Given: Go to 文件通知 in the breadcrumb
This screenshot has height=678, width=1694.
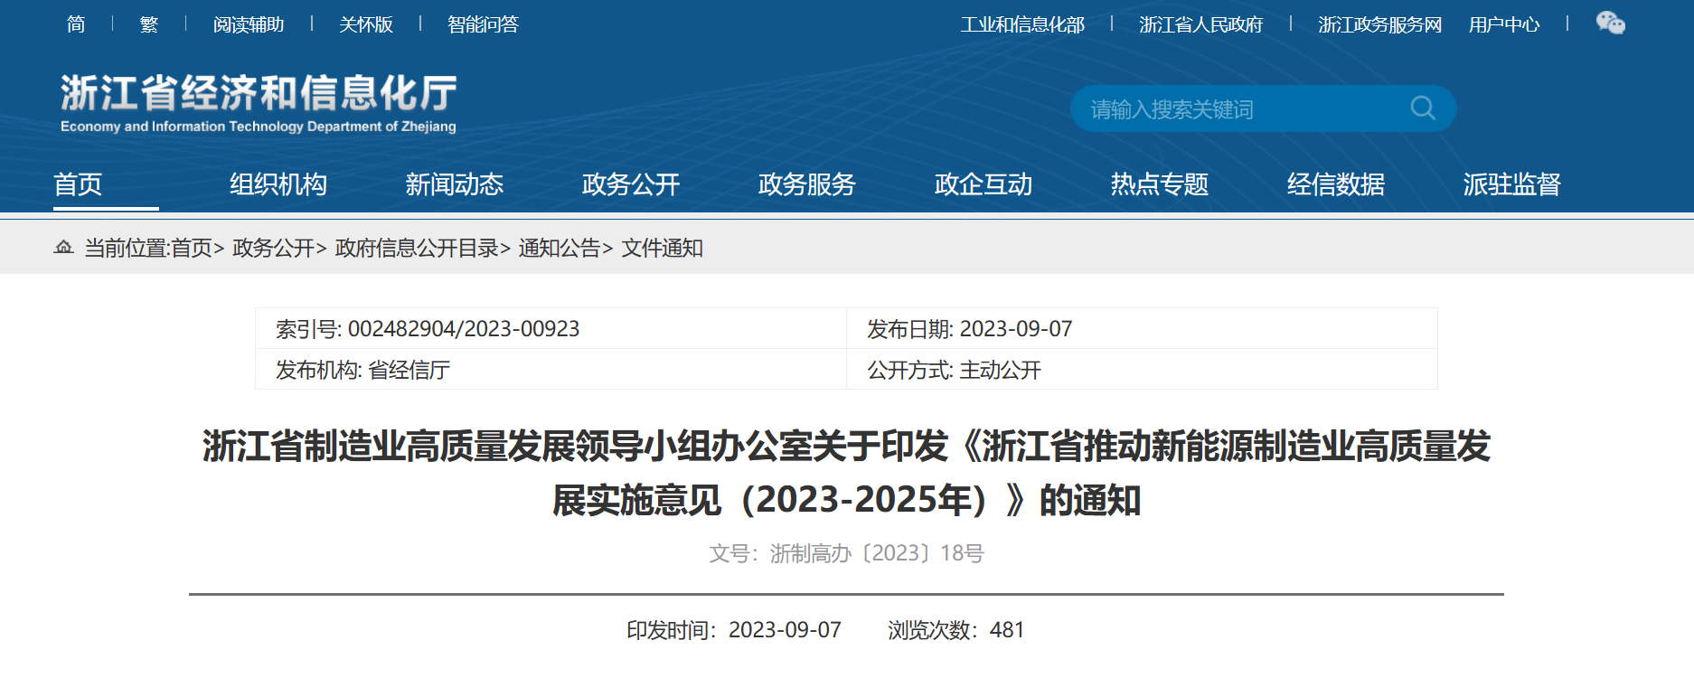Looking at the screenshot, I should click(x=663, y=248).
